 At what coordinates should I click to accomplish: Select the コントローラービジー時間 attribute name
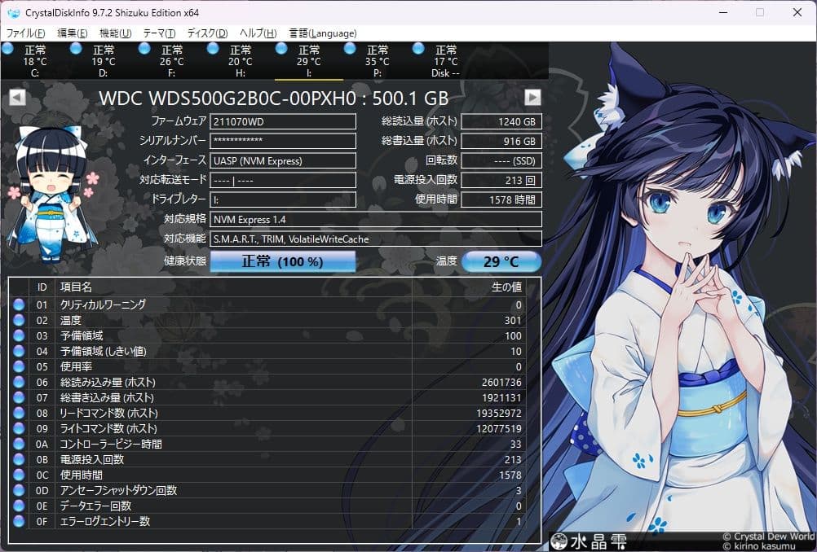[111, 444]
